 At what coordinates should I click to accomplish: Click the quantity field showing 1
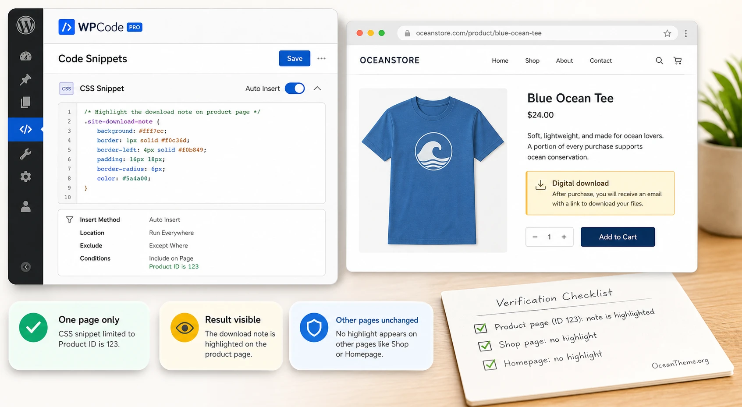click(549, 237)
